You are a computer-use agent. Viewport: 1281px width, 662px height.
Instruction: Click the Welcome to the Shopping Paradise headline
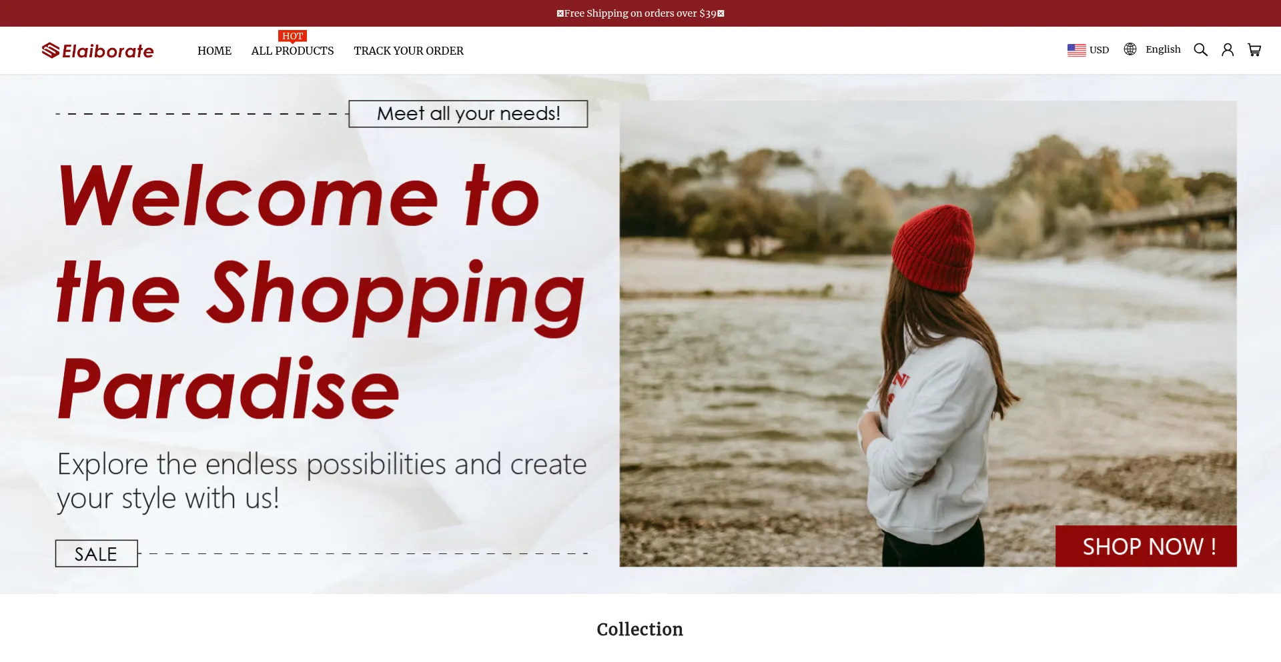320,292
